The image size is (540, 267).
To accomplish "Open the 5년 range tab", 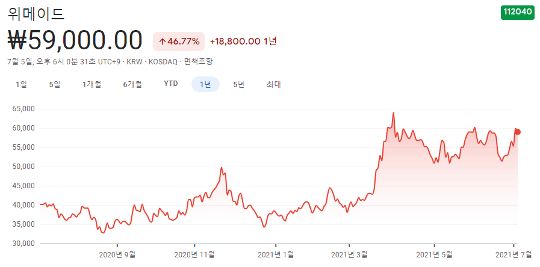I will pyautogui.click(x=238, y=84).
